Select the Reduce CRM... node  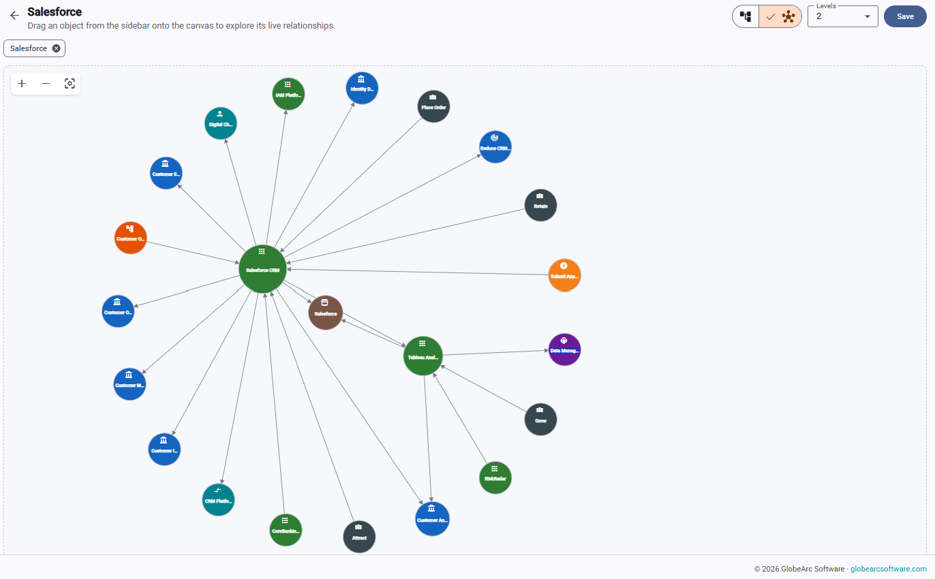[x=495, y=146]
